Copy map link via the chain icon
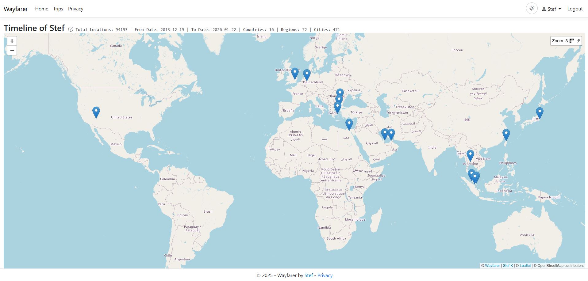This screenshot has height=281, width=588. pyautogui.click(x=578, y=41)
